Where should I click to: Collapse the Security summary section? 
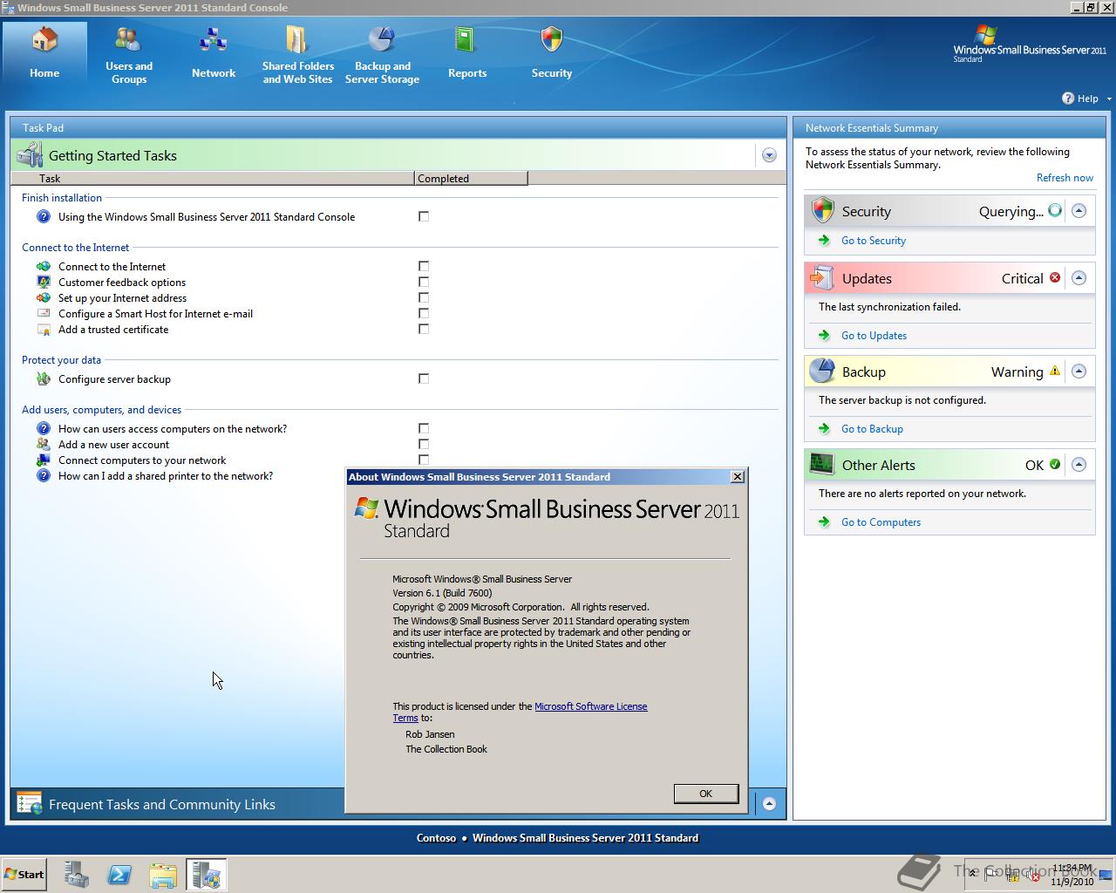click(1079, 210)
